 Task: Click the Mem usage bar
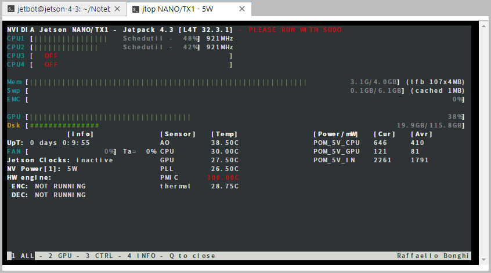click(168, 82)
